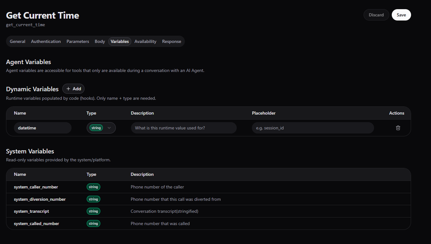This screenshot has height=244, width=431.
Task: Focus the Description field for datetime
Action: (184, 128)
